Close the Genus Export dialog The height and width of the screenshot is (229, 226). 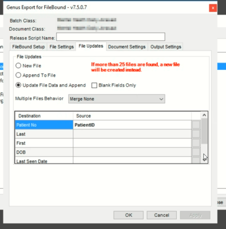tap(213, 8)
